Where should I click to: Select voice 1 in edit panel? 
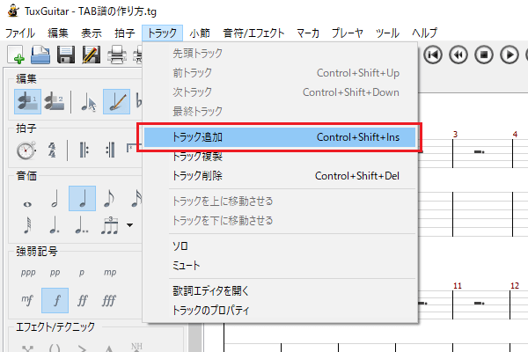click(27, 102)
